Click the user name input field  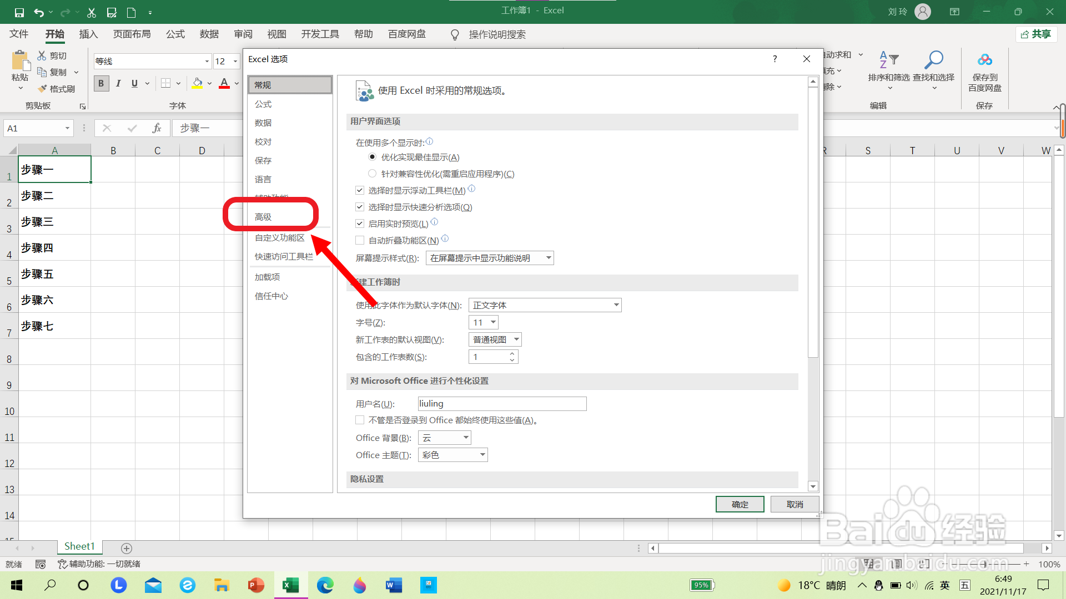[x=502, y=404]
